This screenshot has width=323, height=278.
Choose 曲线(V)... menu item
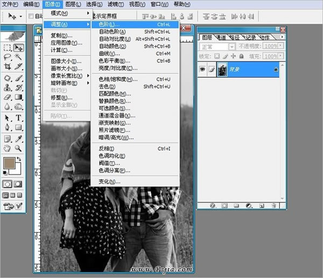point(135,54)
